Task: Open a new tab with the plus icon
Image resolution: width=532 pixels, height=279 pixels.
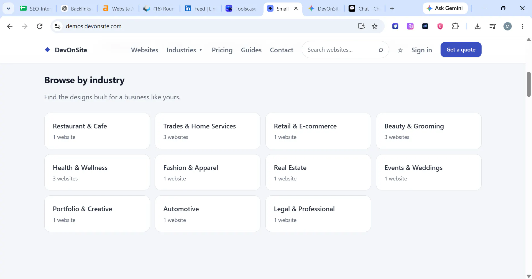Action: coord(392,9)
